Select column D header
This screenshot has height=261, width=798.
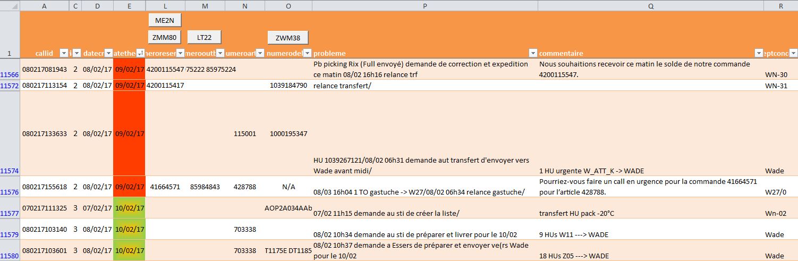coord(97,6)
